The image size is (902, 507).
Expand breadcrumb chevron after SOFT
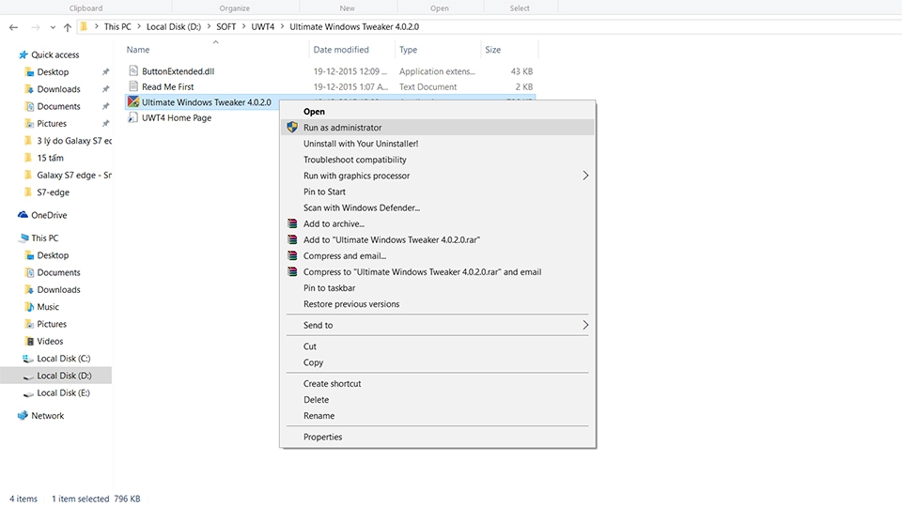tap(243, 26)
